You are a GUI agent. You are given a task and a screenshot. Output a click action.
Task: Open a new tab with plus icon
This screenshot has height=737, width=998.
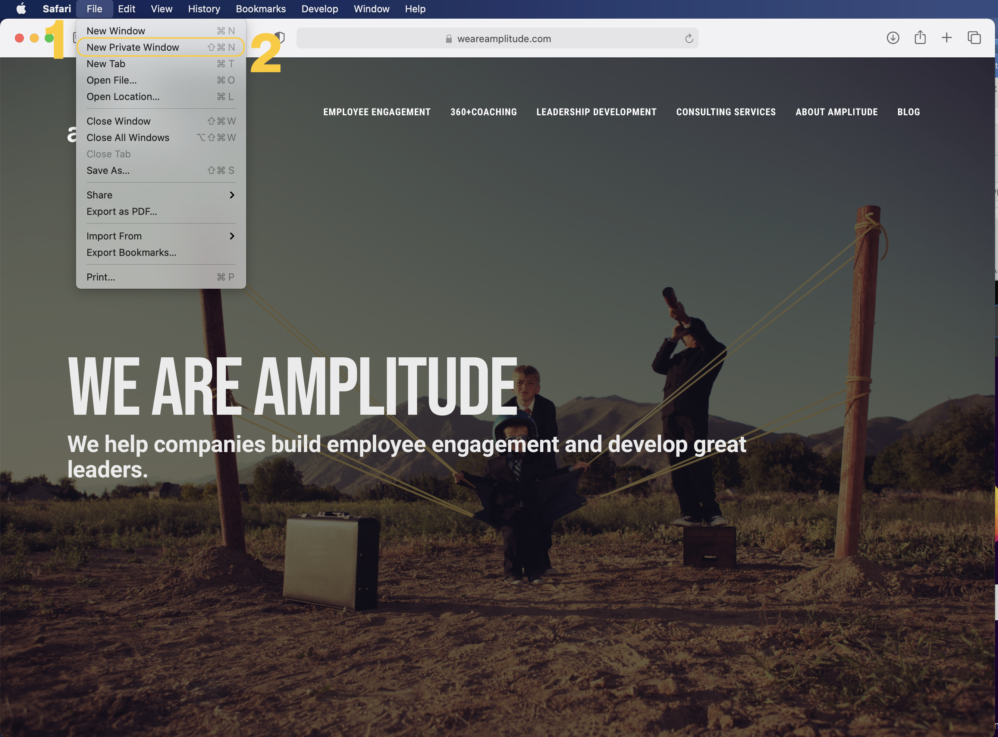click(947, 38)
